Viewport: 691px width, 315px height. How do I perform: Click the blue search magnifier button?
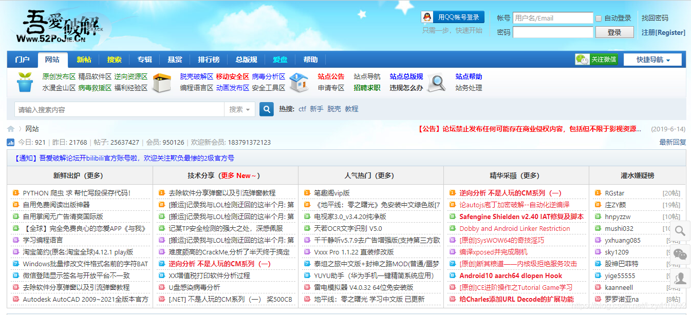266,109
